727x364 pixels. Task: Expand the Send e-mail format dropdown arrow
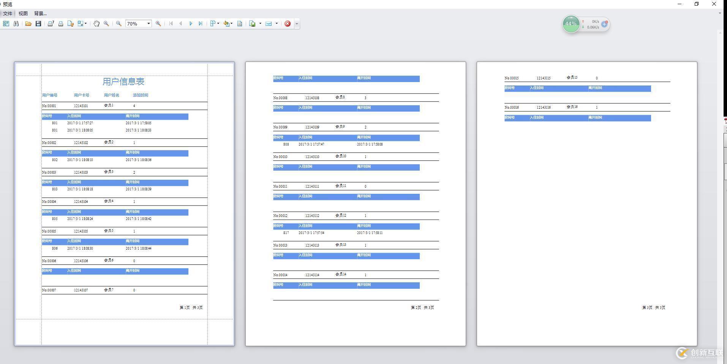(x=277, y=24)
